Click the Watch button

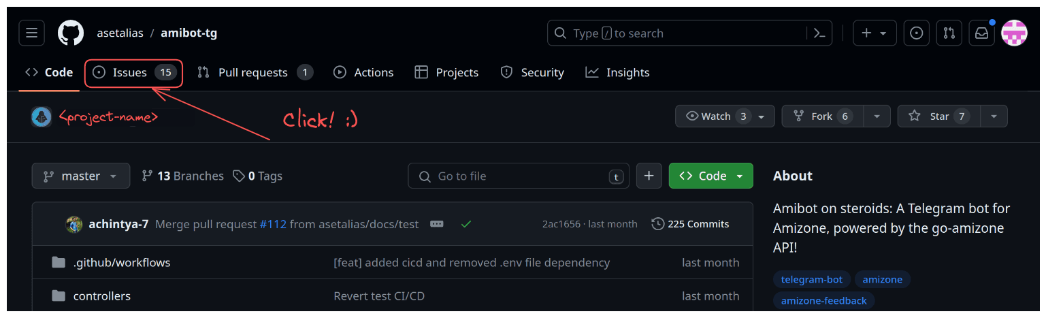(x=725, y=116)
